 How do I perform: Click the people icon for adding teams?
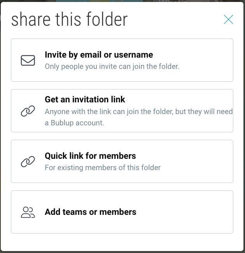[x=28, y=212]
